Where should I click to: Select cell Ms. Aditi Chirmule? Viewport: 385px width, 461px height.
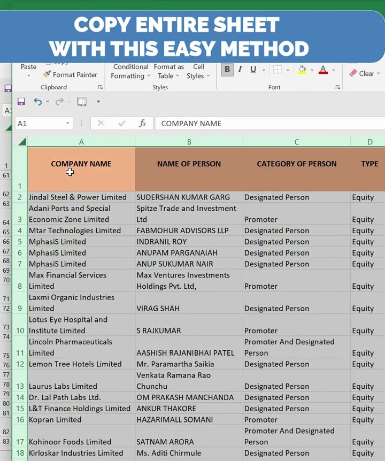coord(189,453)
